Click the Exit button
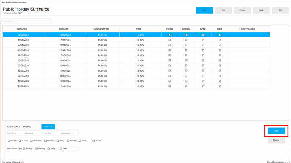Screen dimensions: 291x163 pos(280,10)
